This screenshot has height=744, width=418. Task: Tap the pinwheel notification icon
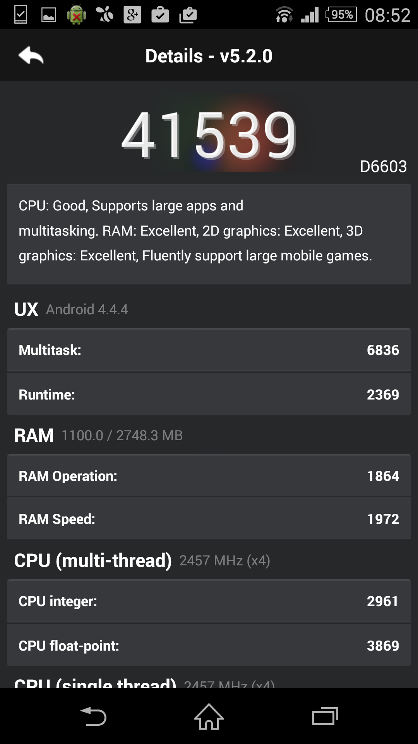(104, 15)
